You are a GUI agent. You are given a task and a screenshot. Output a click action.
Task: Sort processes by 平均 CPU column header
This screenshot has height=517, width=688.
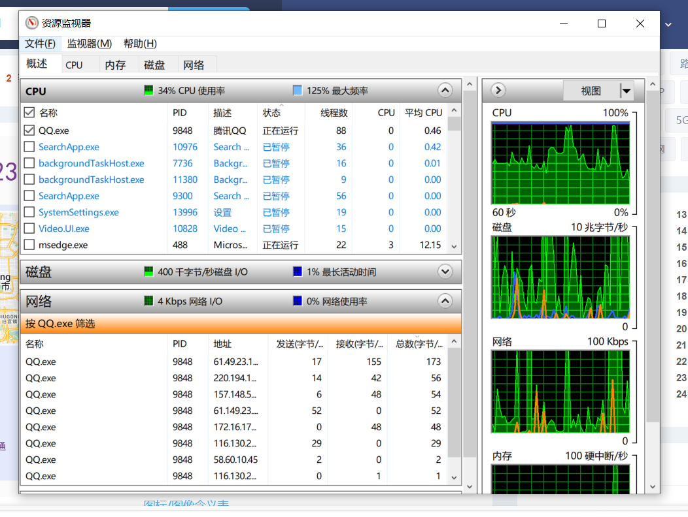423,112
